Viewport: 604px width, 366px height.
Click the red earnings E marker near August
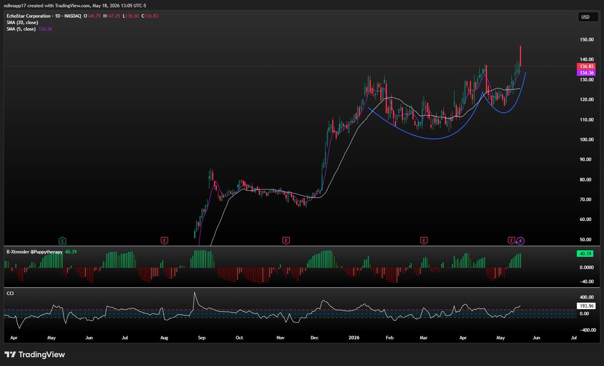(x=164, y=240)
